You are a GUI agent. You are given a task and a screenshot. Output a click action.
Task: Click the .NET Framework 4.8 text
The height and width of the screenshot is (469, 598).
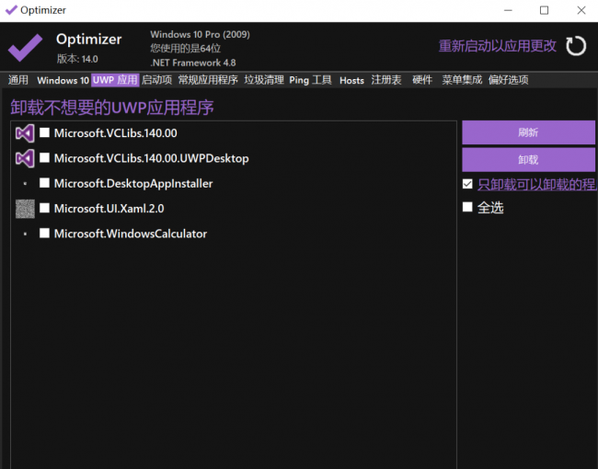pos(193,63)
